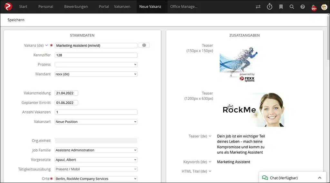Image resolution: width=330 pixels, height=183 pixels.
Task: Click the Geplanter Eintritt date field
Action: click(x=66, y=103)
